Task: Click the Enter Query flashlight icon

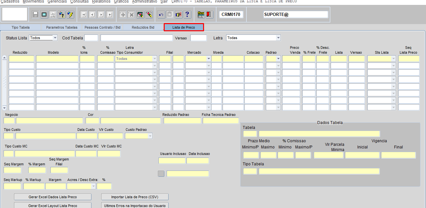Action: (62, 15)
